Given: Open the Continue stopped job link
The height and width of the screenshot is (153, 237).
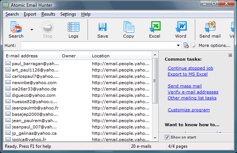Looking at the screenshot, I should pos(190,68).
